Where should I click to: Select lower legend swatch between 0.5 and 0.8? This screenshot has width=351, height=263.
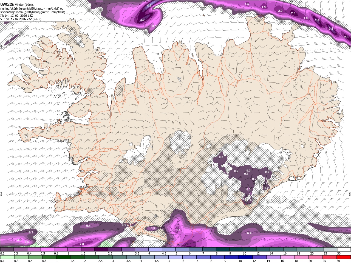point(35,257)
